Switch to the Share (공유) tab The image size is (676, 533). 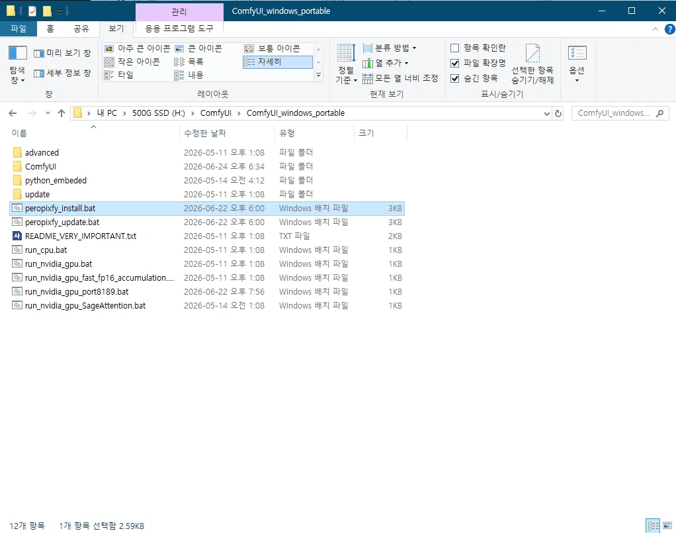(81, 28)
